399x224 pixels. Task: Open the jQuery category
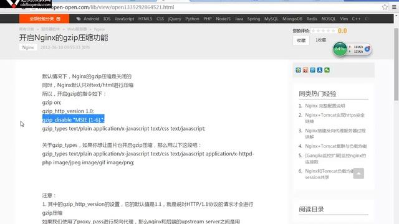tap(175, 19)
